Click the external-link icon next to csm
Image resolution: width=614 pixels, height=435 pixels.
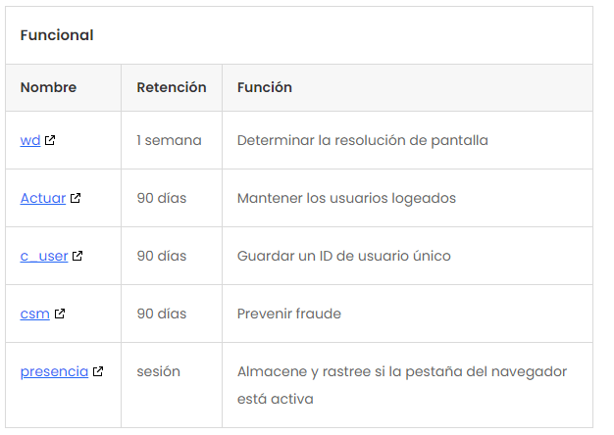(60, 314)
